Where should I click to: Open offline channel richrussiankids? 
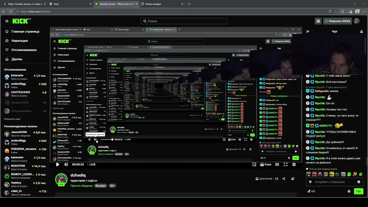pos(25,111)
